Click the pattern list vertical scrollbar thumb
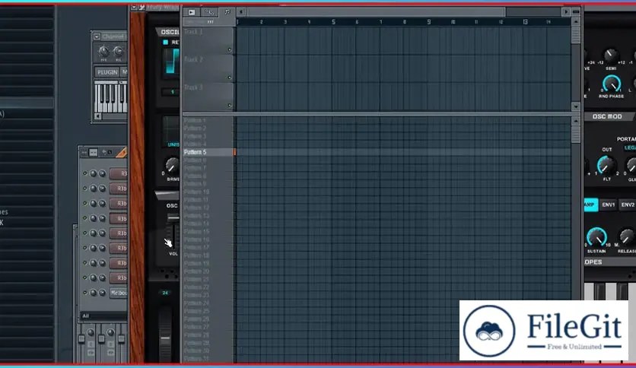The image size is (636, 368). (576, 135)
